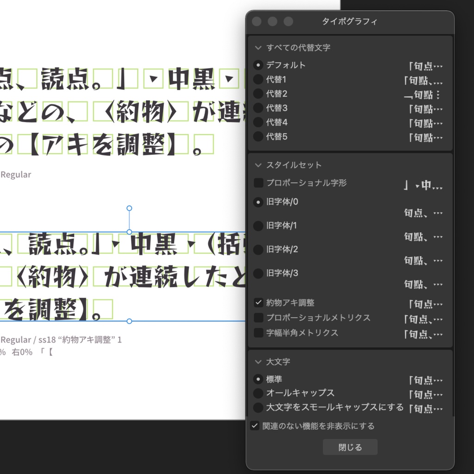Enable プロポーショナルメトリクス
The image size is (474, 474).
[x=258, y=318]
